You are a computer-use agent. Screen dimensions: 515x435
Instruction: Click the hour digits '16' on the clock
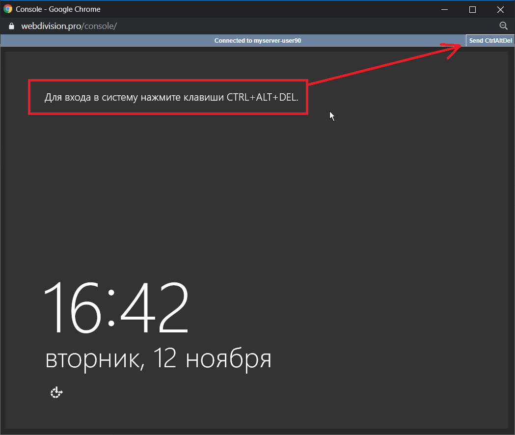74,308
